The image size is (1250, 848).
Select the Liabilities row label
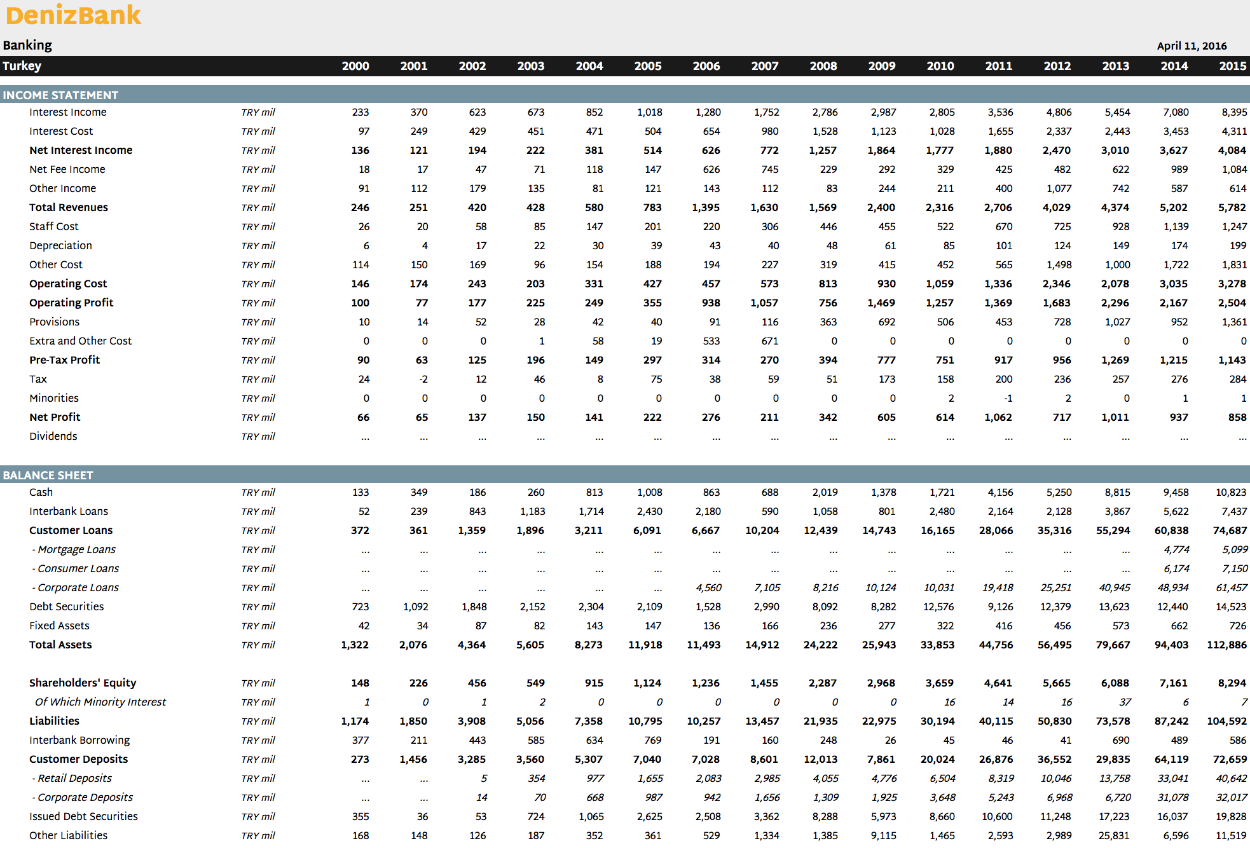click(x=54, y=721)
